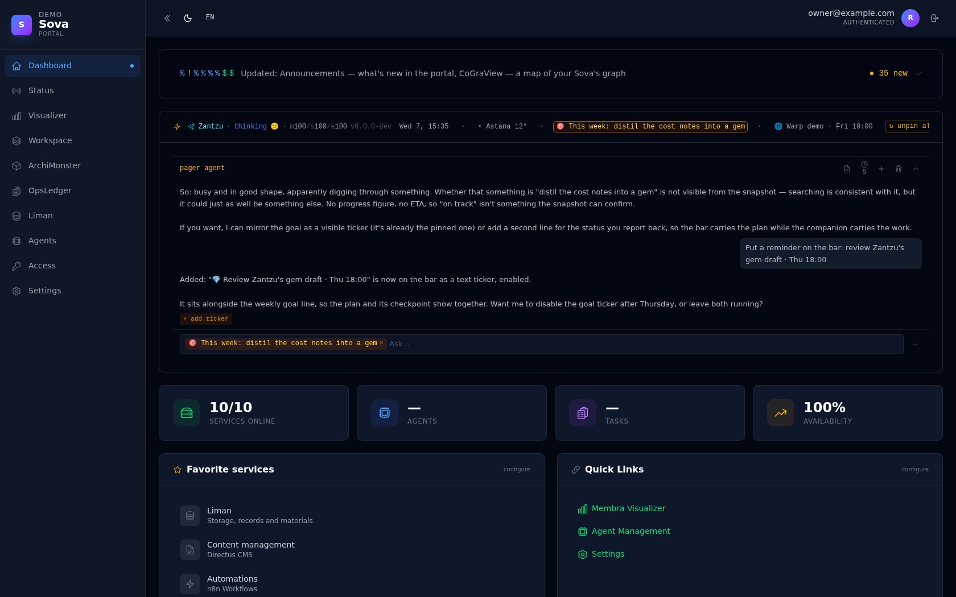Viewport: 956px width, 597px height.
Task: Open the Membra Visualizer quick link
Action: click(621, 509)
